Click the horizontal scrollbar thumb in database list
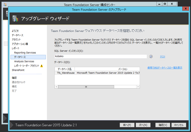 tap(86, 87)
